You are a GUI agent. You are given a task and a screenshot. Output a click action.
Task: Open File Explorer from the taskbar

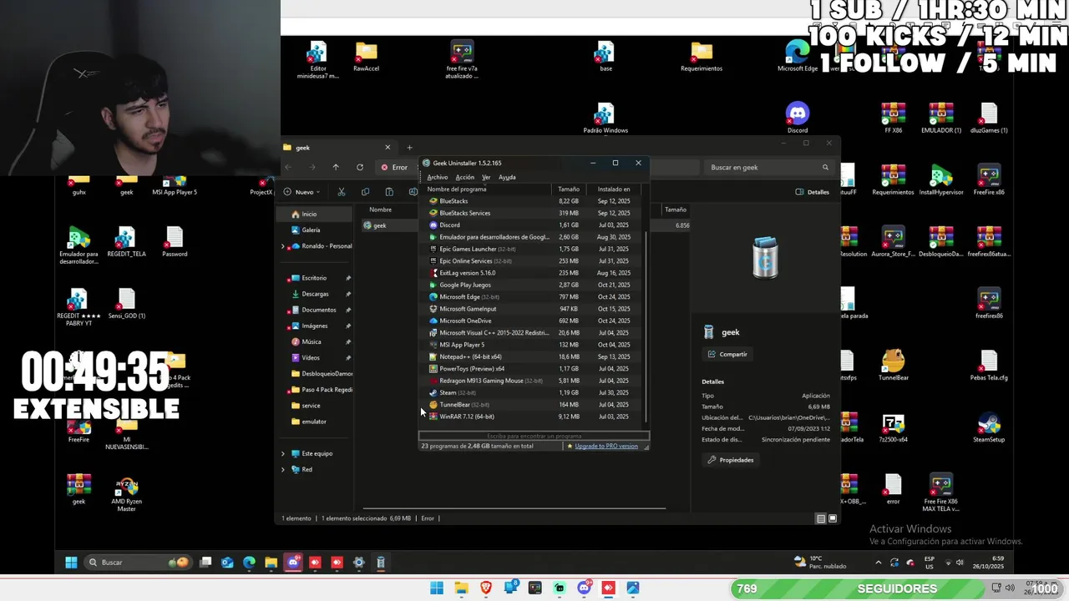[271, 563]
